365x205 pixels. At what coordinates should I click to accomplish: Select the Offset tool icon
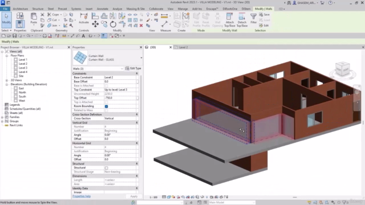(104, 16)
